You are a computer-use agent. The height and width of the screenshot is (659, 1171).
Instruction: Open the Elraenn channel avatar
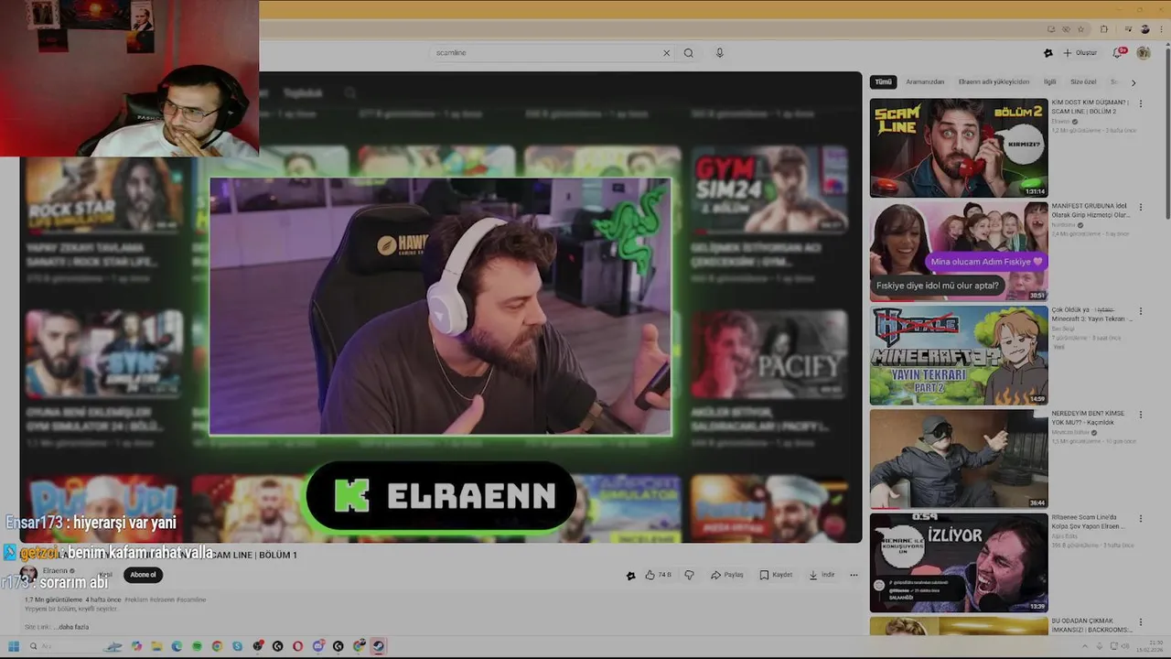(x=28, y=575)
